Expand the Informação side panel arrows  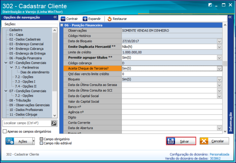230,17
